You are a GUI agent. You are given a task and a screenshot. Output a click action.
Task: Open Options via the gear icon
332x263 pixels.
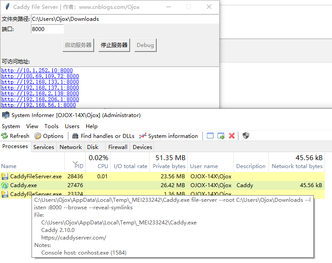pyautogui.click(x=38, y=136)
